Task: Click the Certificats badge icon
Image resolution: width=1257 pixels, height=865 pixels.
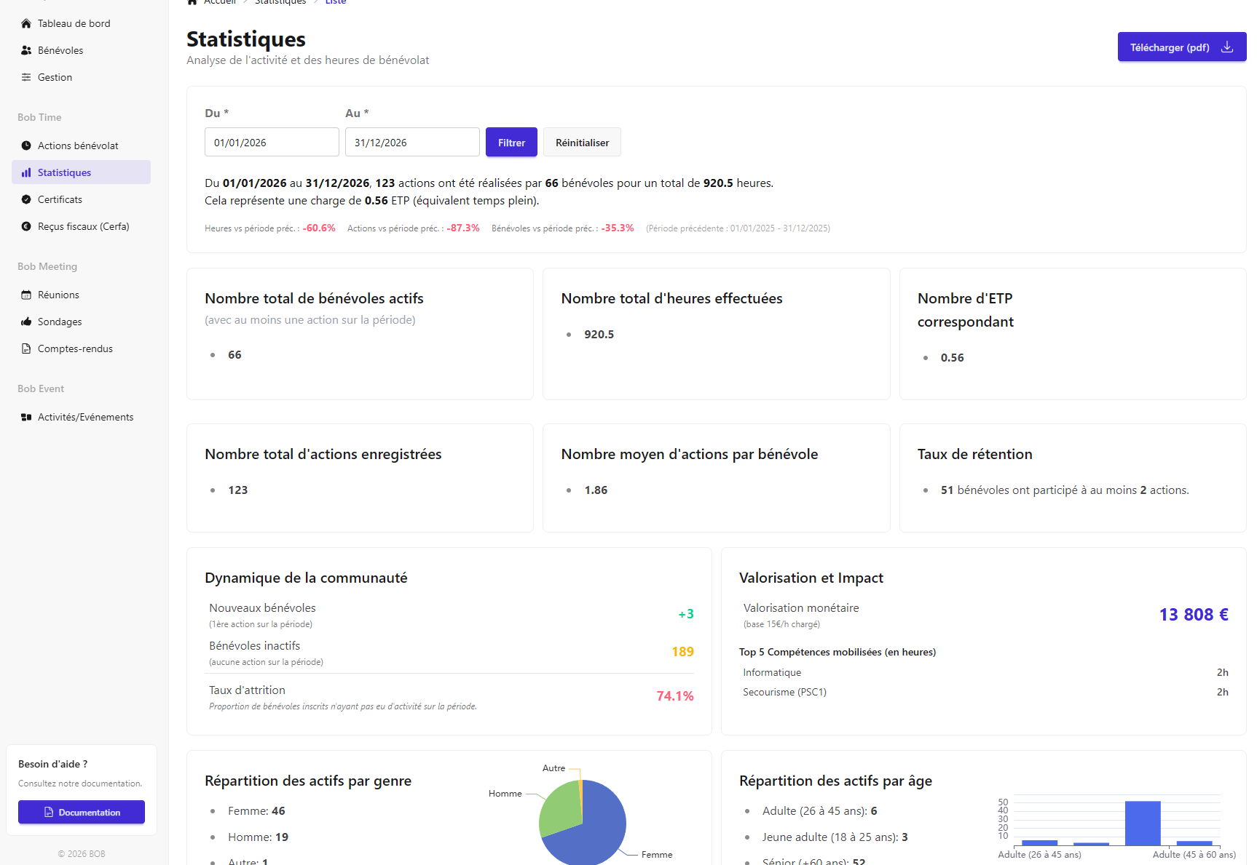Action: [x=26, y=199]
